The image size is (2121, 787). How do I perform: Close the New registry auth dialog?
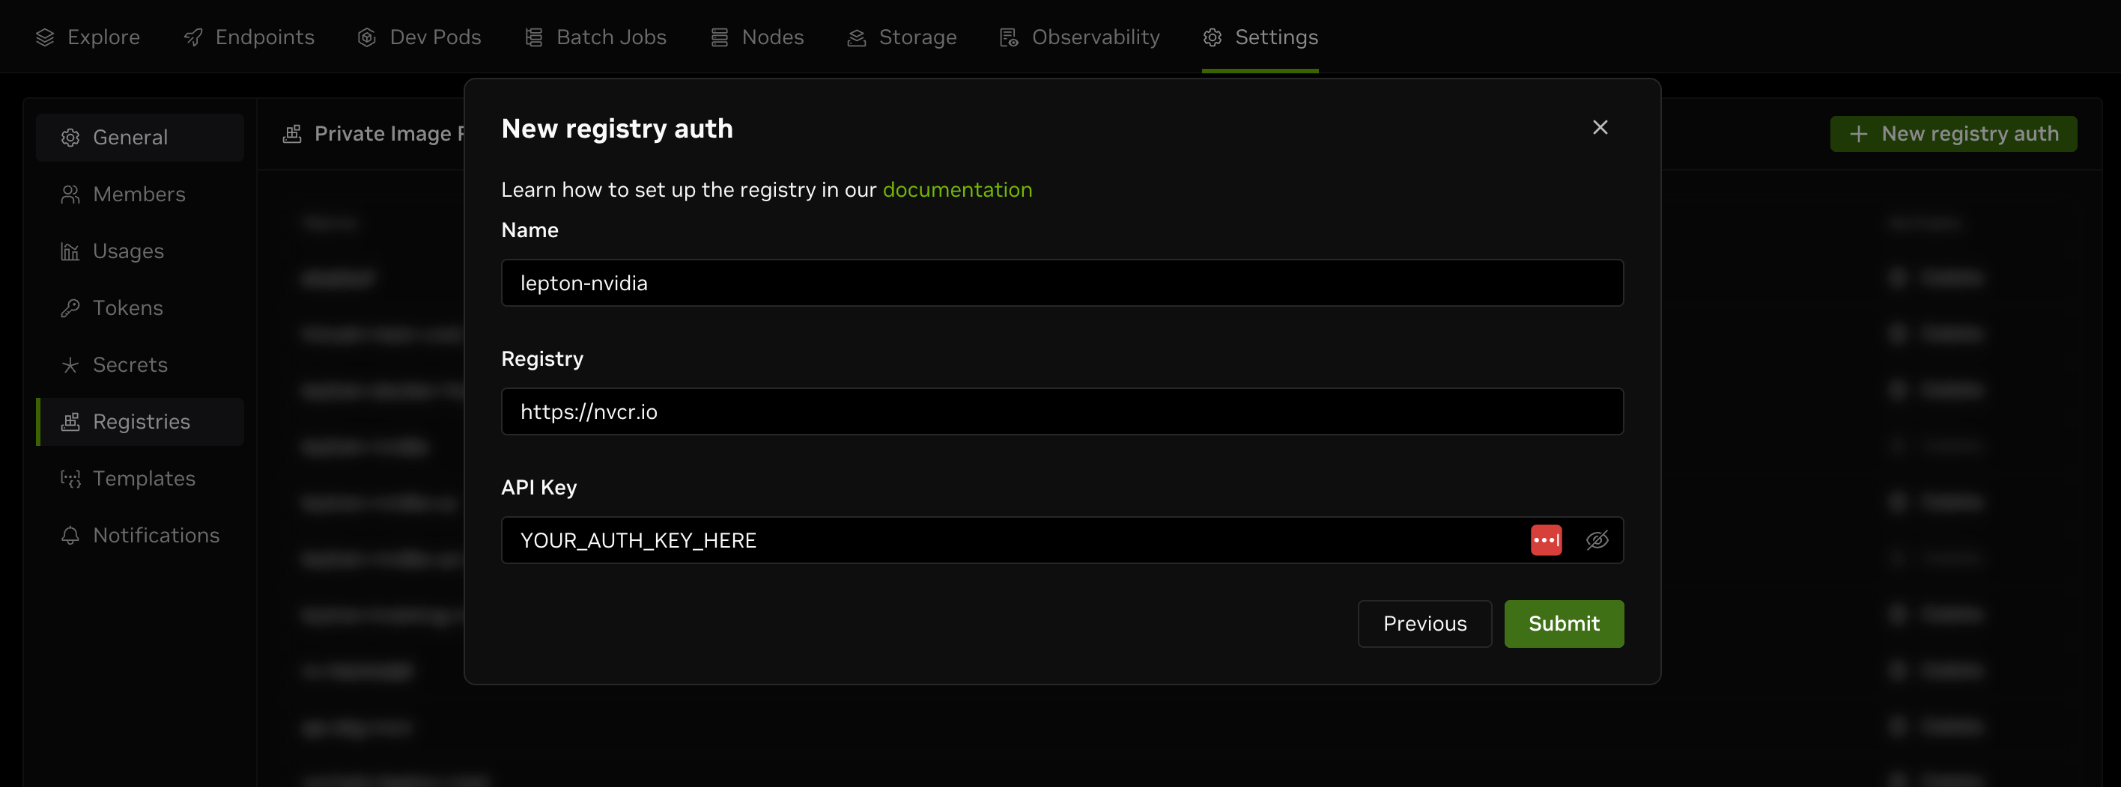click(1600, 127)
